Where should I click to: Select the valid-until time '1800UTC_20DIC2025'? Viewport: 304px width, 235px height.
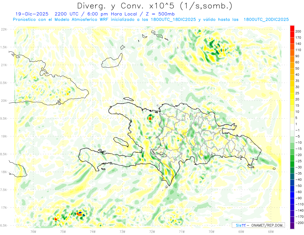pyautogui.click(x=266, y=20)
